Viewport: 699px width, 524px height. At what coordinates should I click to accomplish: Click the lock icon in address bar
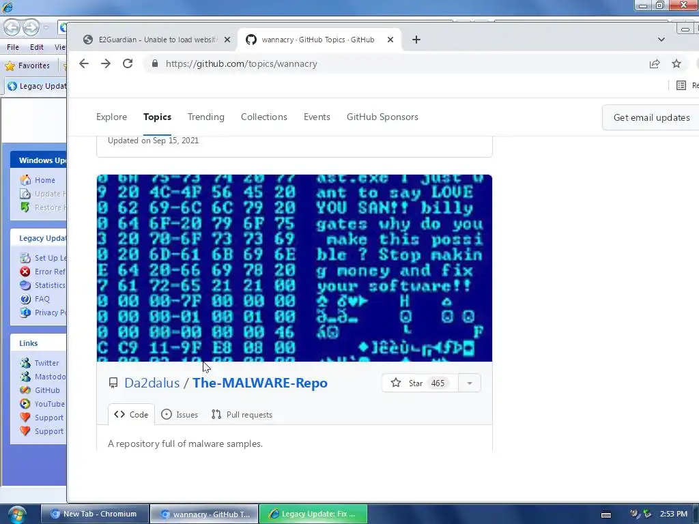pyautogui.click(x=155, y=63)
